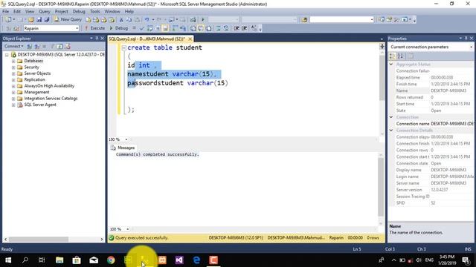
Task: Click the Open File folder icon
Action: 31,19
